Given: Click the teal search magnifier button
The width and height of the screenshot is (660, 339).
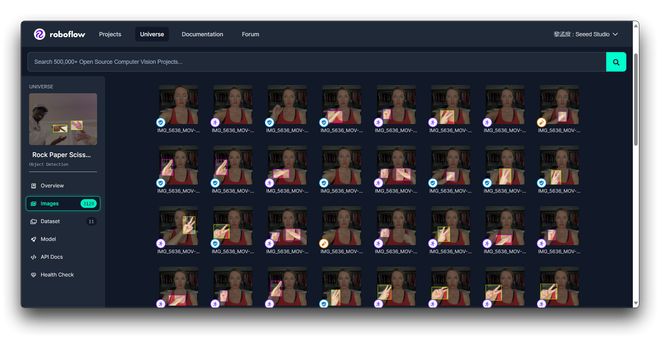Looking at the screenshot, I should [x=616, y=62].
